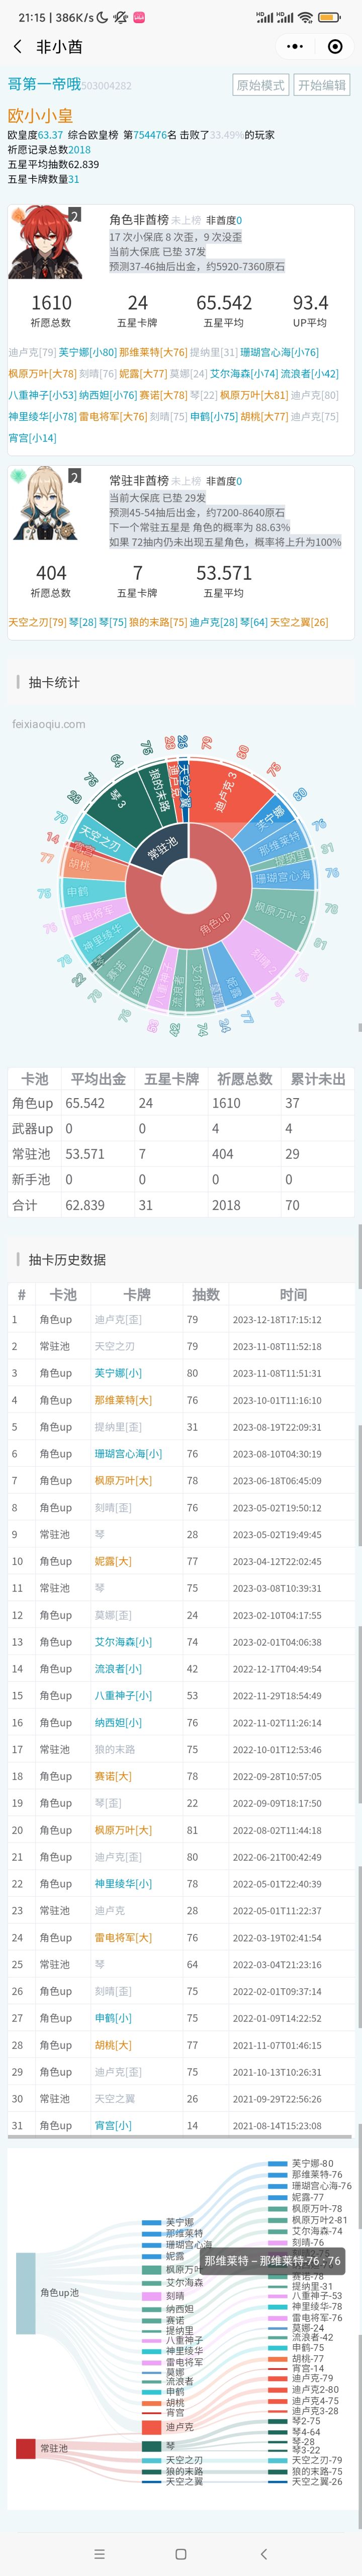Close the mini-program with circle target icon
Screen dimensions: 362x2576
click(x=335, y=46)
